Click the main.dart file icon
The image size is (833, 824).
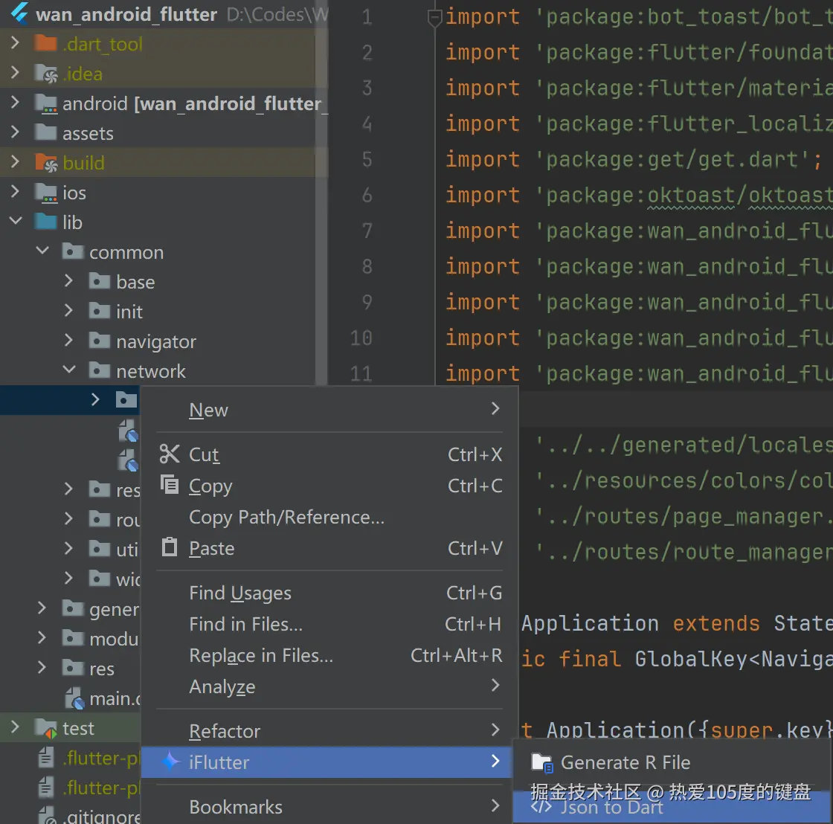coord(74,698)
